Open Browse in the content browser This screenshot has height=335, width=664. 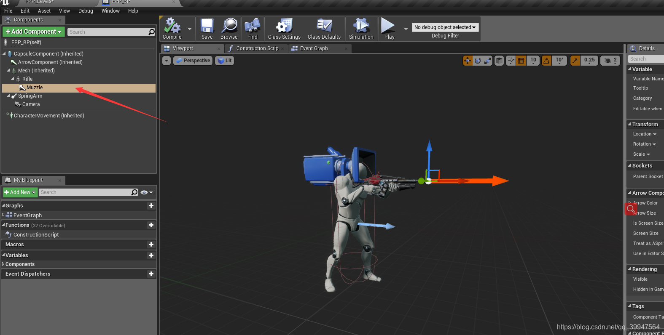click(x=229, y=29)
